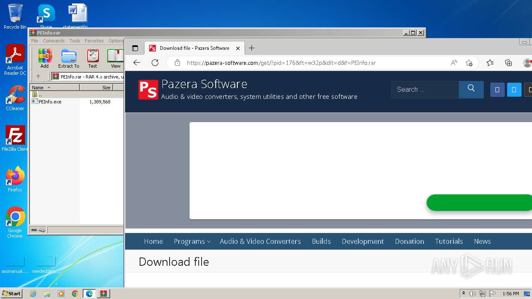532x299 pixels.
Task: Open the File menu in WinRAR
Action: (x=34, y=41)
